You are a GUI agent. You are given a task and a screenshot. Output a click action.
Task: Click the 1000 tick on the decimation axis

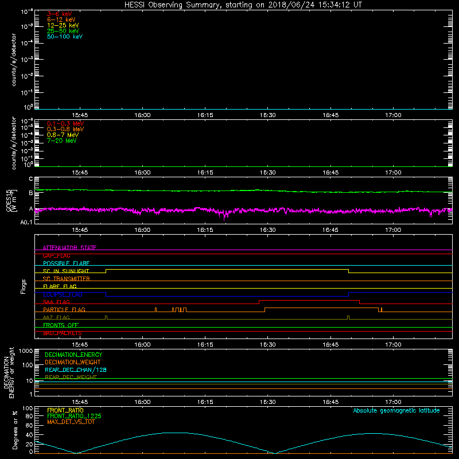pyautogui.click(x=26, y=351)
